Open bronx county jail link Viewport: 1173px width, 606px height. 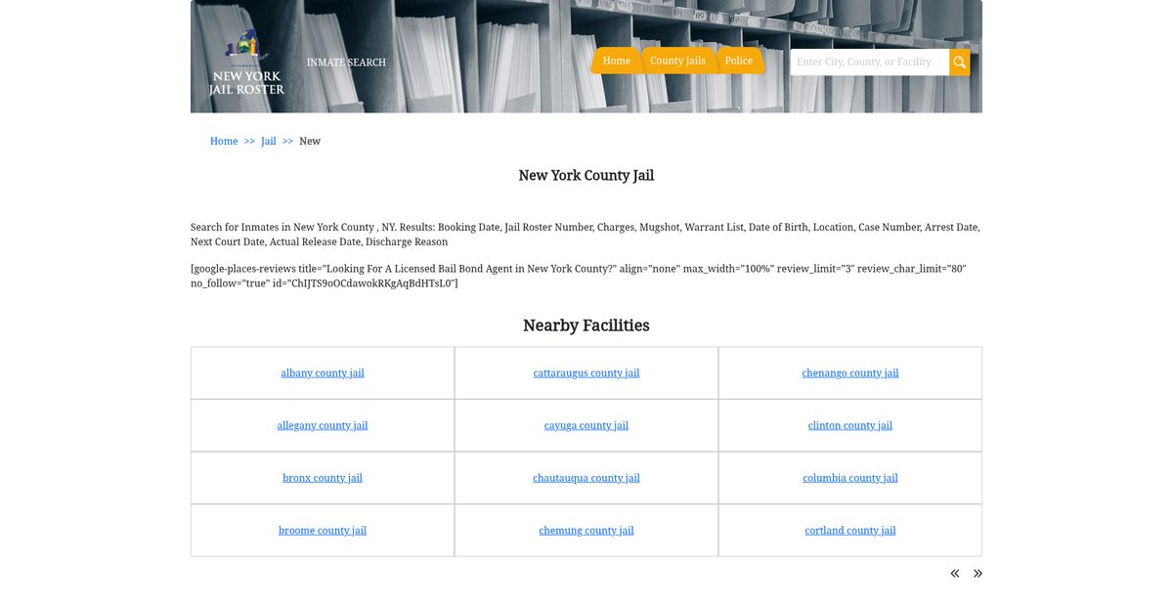tap(323, 478)
